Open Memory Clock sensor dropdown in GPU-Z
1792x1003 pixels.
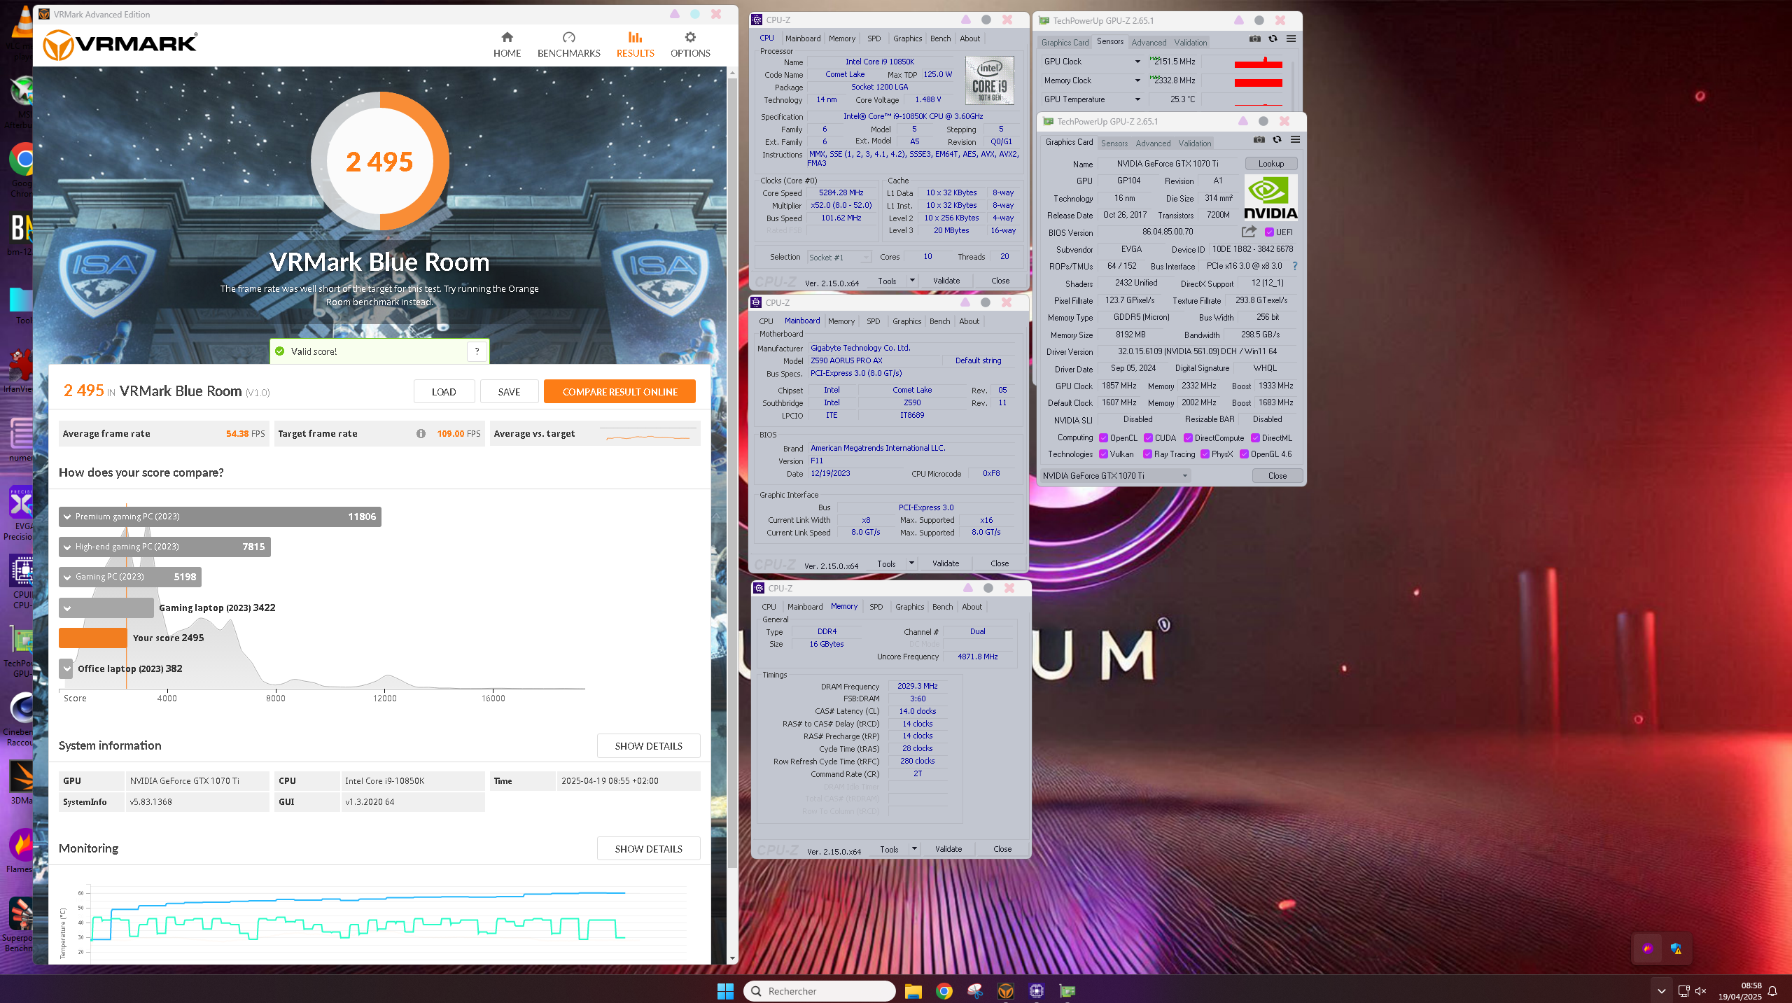[1137, 80]
